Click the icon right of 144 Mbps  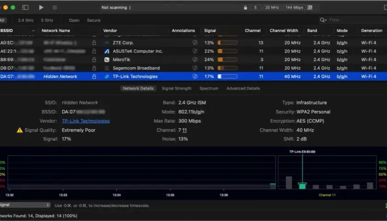(x=310, y=7)
